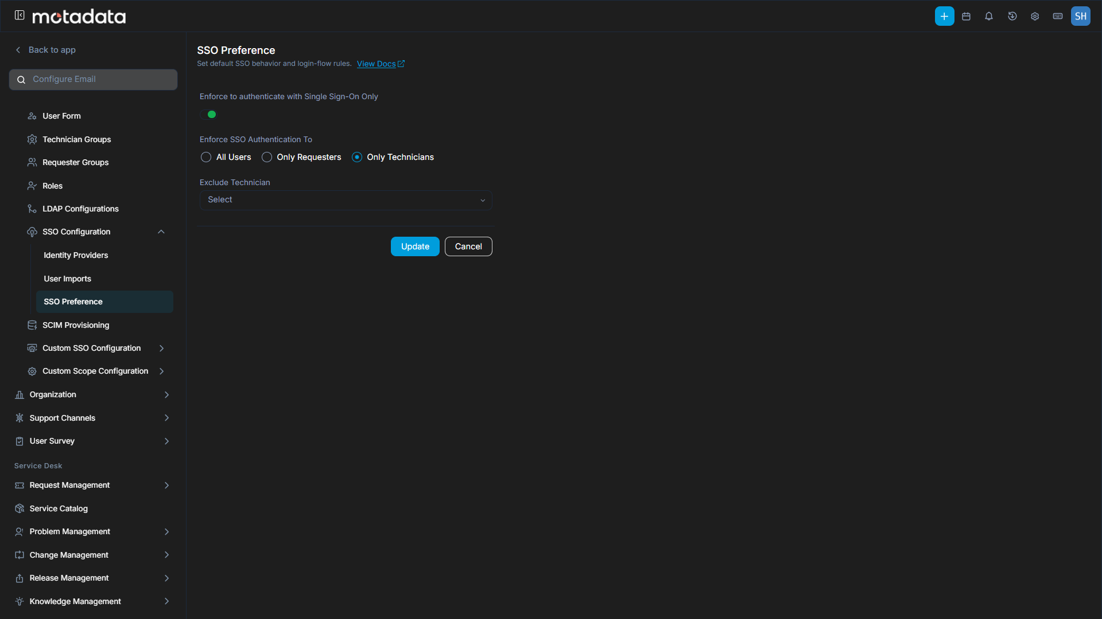Open the recent history clock icon
The height and width of the screenshot is (619, 1102).
(1012, 16)
